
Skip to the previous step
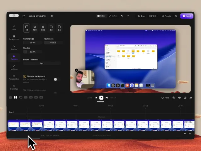tap(96, 98)
